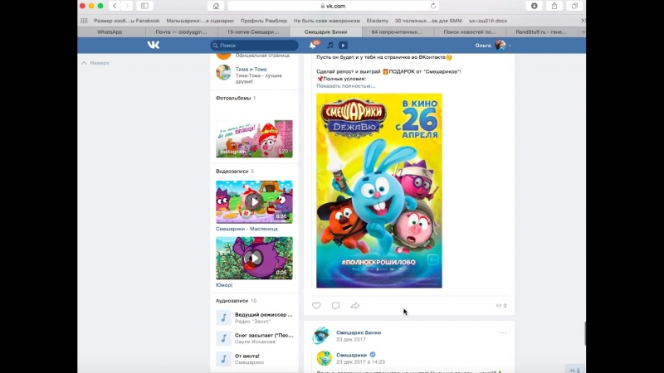
Task: Open comments on the poster post
Action: pyautogui.click(x=336, y=306)
